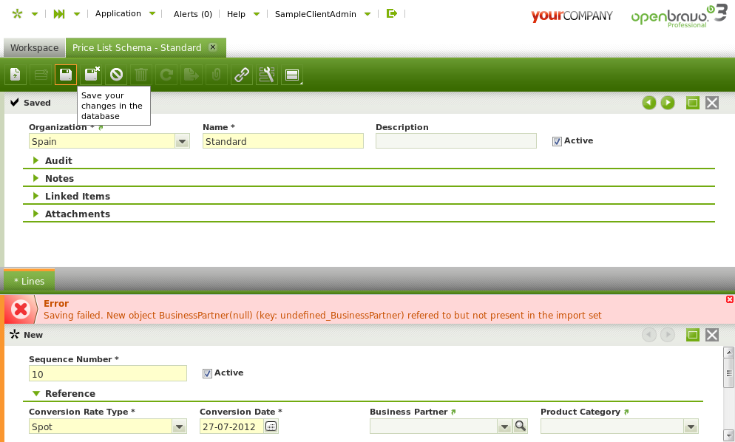Screen dimensions: 735x442
Task: Click the Delete trash can toolbar icon
Action: point(141,75)
